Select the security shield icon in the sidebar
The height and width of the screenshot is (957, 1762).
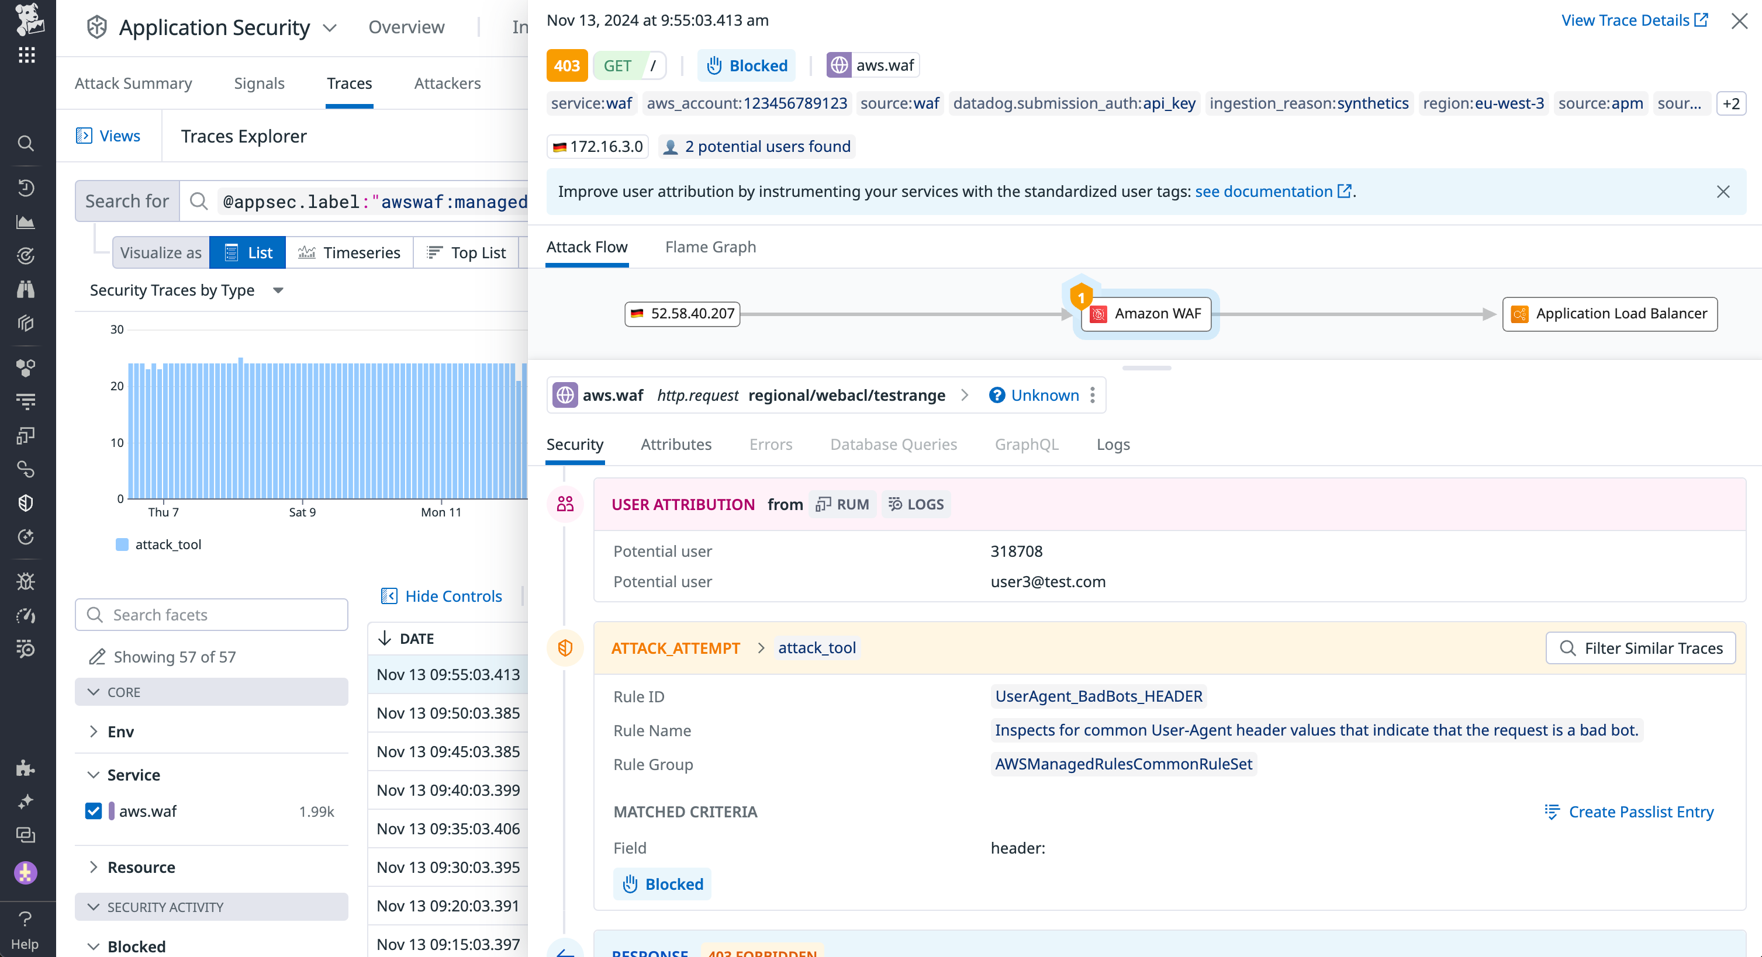[x=26, y=502]
